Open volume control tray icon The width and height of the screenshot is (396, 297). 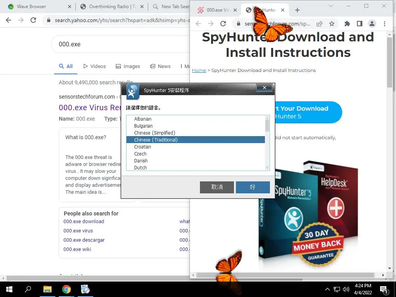pos(346,289)
